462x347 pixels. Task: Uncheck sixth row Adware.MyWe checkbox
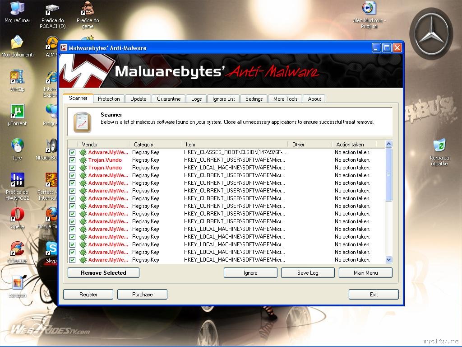[x=72, y=191]
